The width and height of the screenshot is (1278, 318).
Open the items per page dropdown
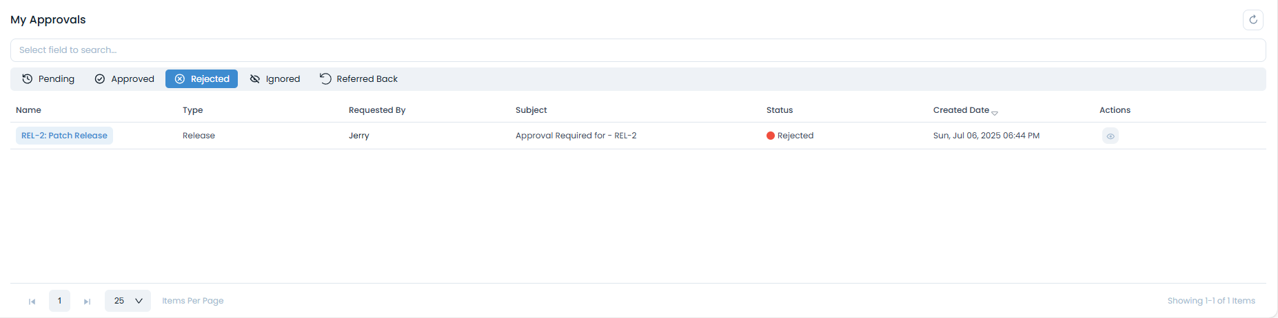click(128, 301)
